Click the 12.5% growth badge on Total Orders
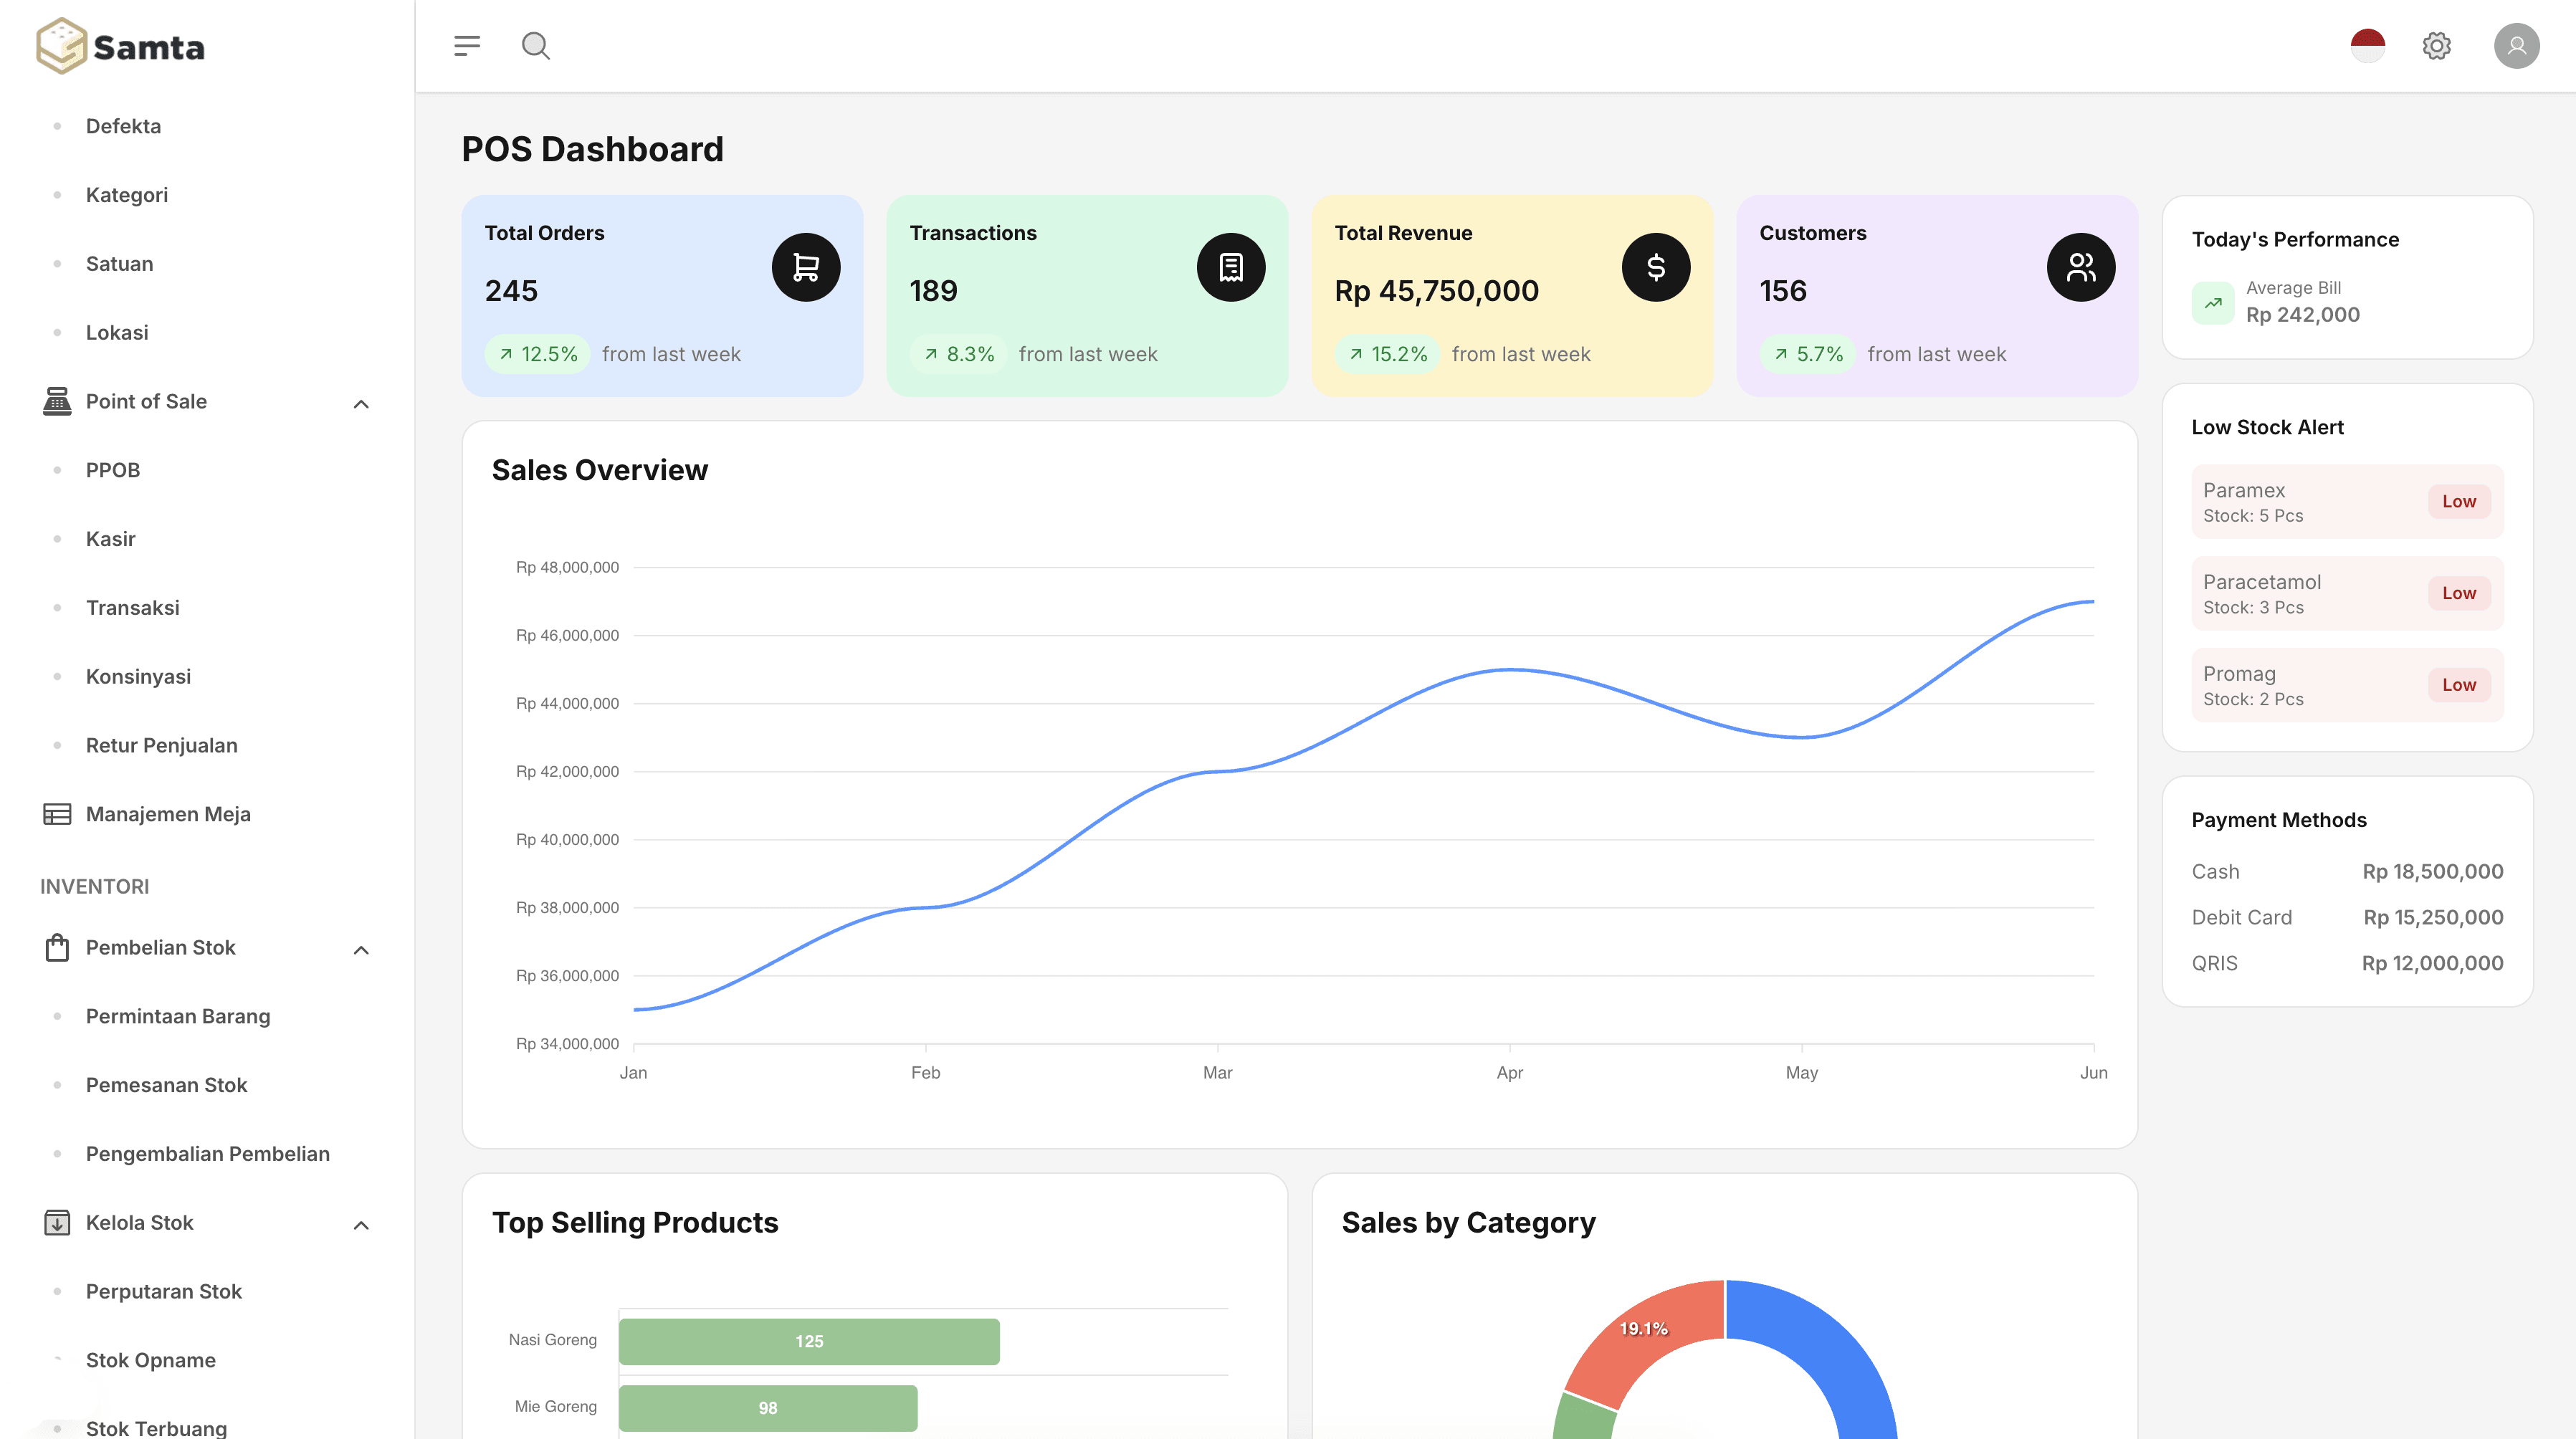 538,354
